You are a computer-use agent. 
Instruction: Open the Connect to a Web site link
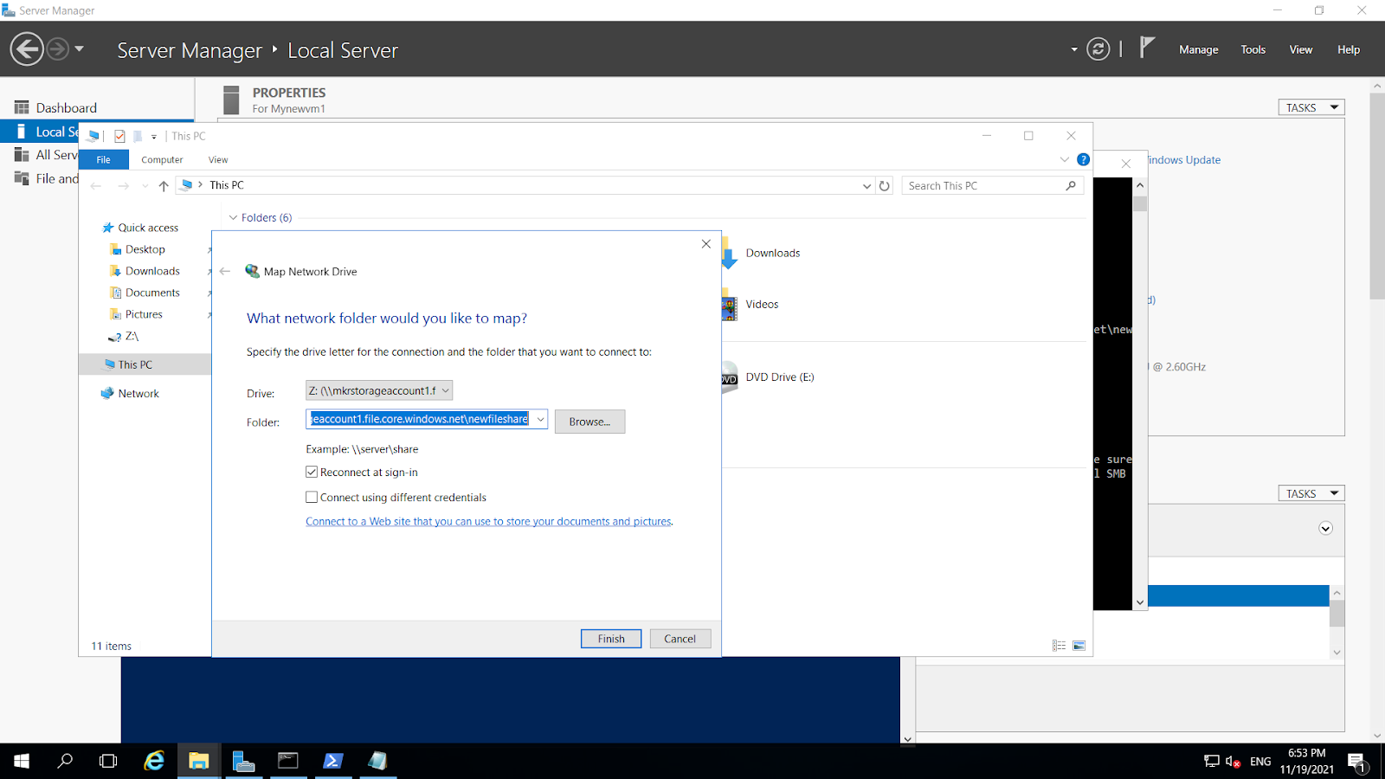click(x=489, y=521)
